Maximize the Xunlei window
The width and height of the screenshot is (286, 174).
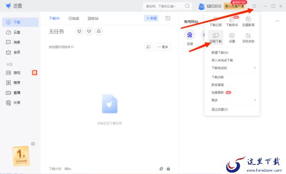(273, 6)
